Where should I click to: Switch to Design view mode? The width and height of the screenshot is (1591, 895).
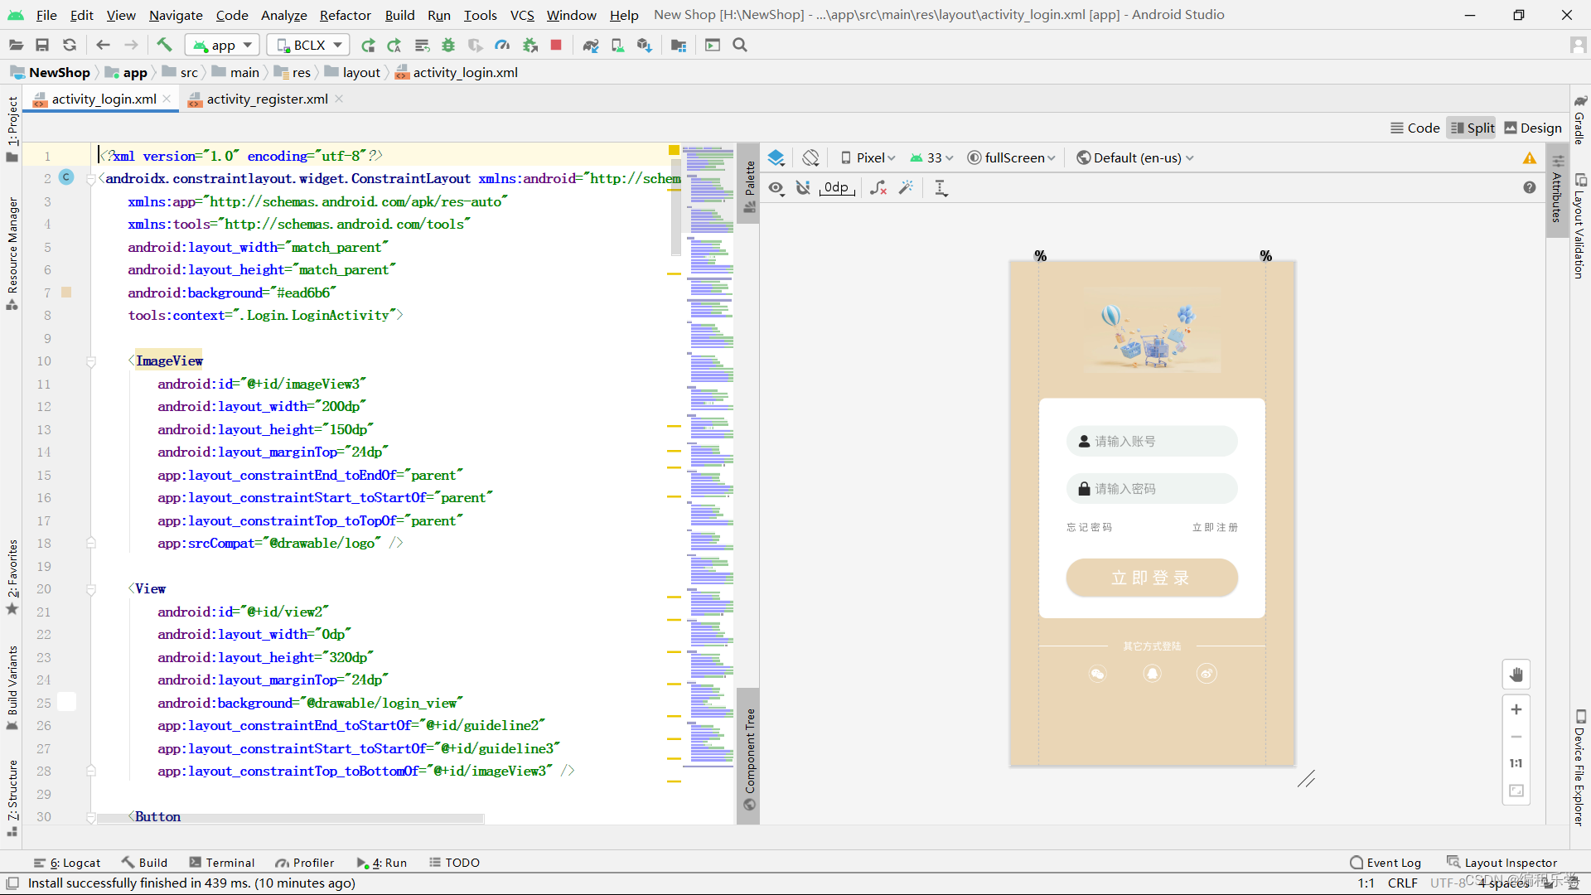(x=1532, y=128)
